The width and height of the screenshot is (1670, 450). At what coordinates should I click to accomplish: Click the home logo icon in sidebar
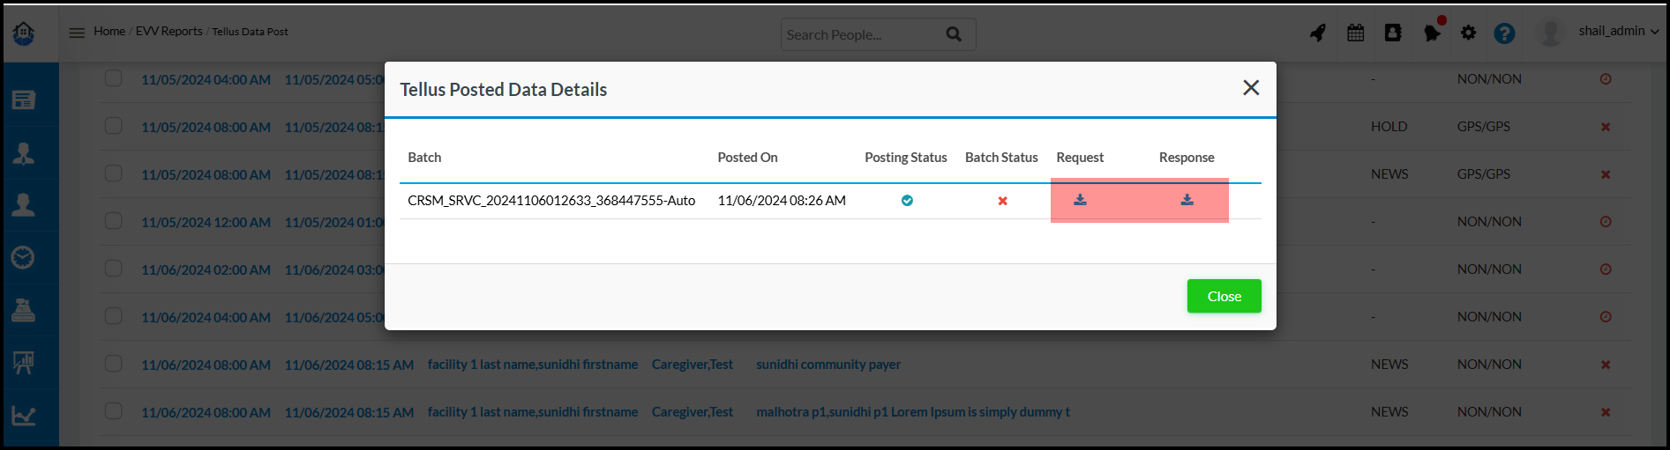24,33
